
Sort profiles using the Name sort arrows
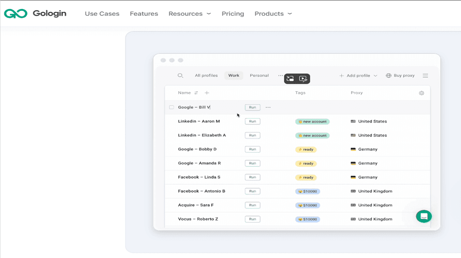(196, 93)
